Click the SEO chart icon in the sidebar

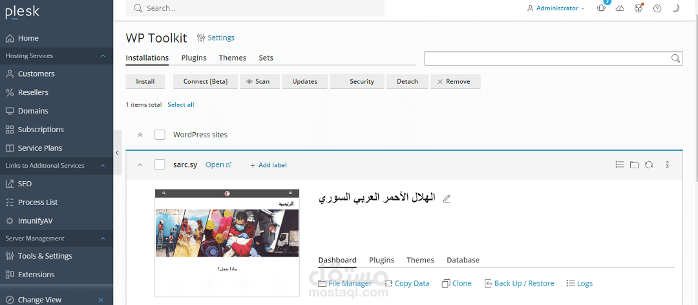(x=10, y=184)
